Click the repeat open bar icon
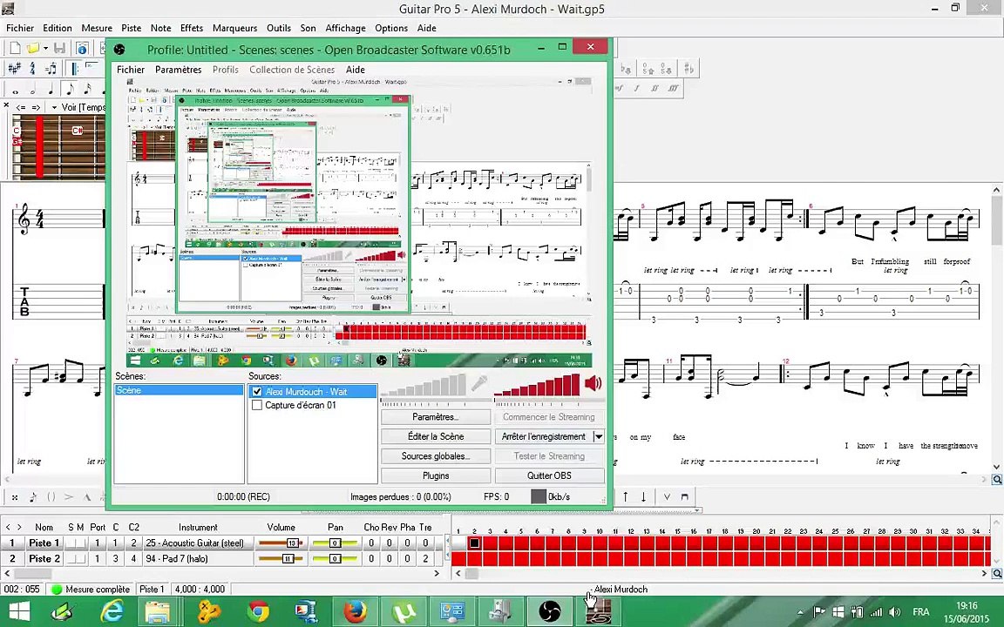Viewport: 1004px width, 627px height. tap(74, 69)
